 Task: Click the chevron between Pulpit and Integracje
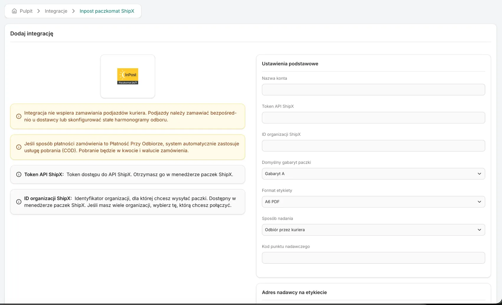[39, 11]
